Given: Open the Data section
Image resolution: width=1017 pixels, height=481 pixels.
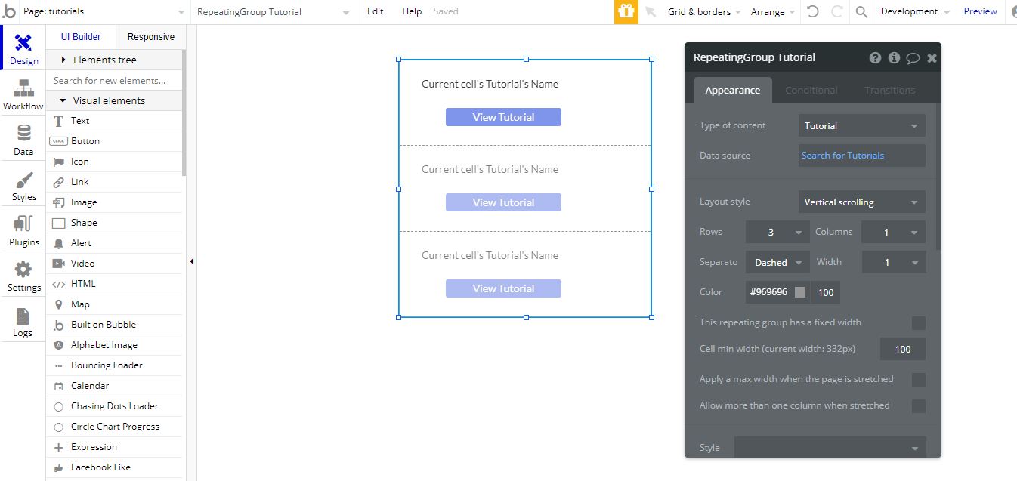Looking at the screenshot, I should tap(23, 140).
